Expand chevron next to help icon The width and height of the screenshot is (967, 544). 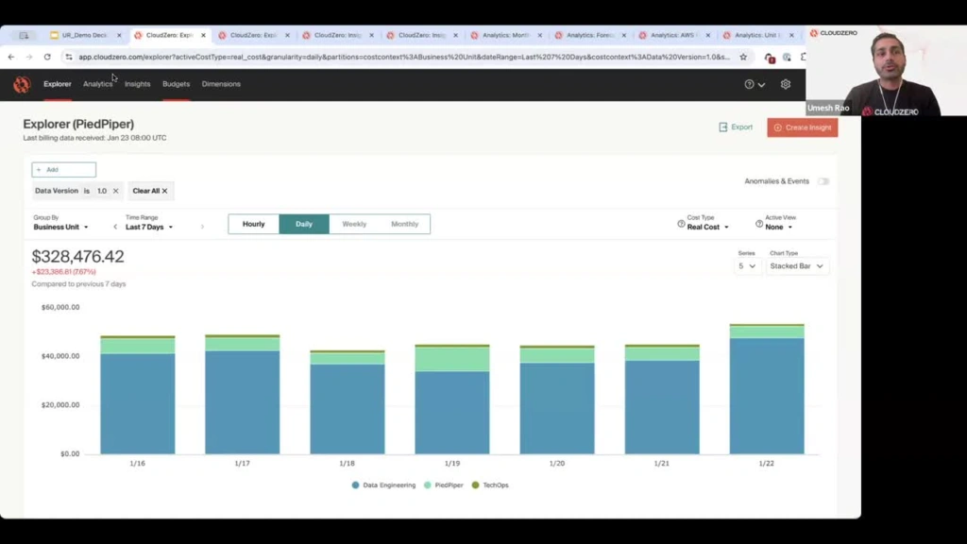(762, 85)
